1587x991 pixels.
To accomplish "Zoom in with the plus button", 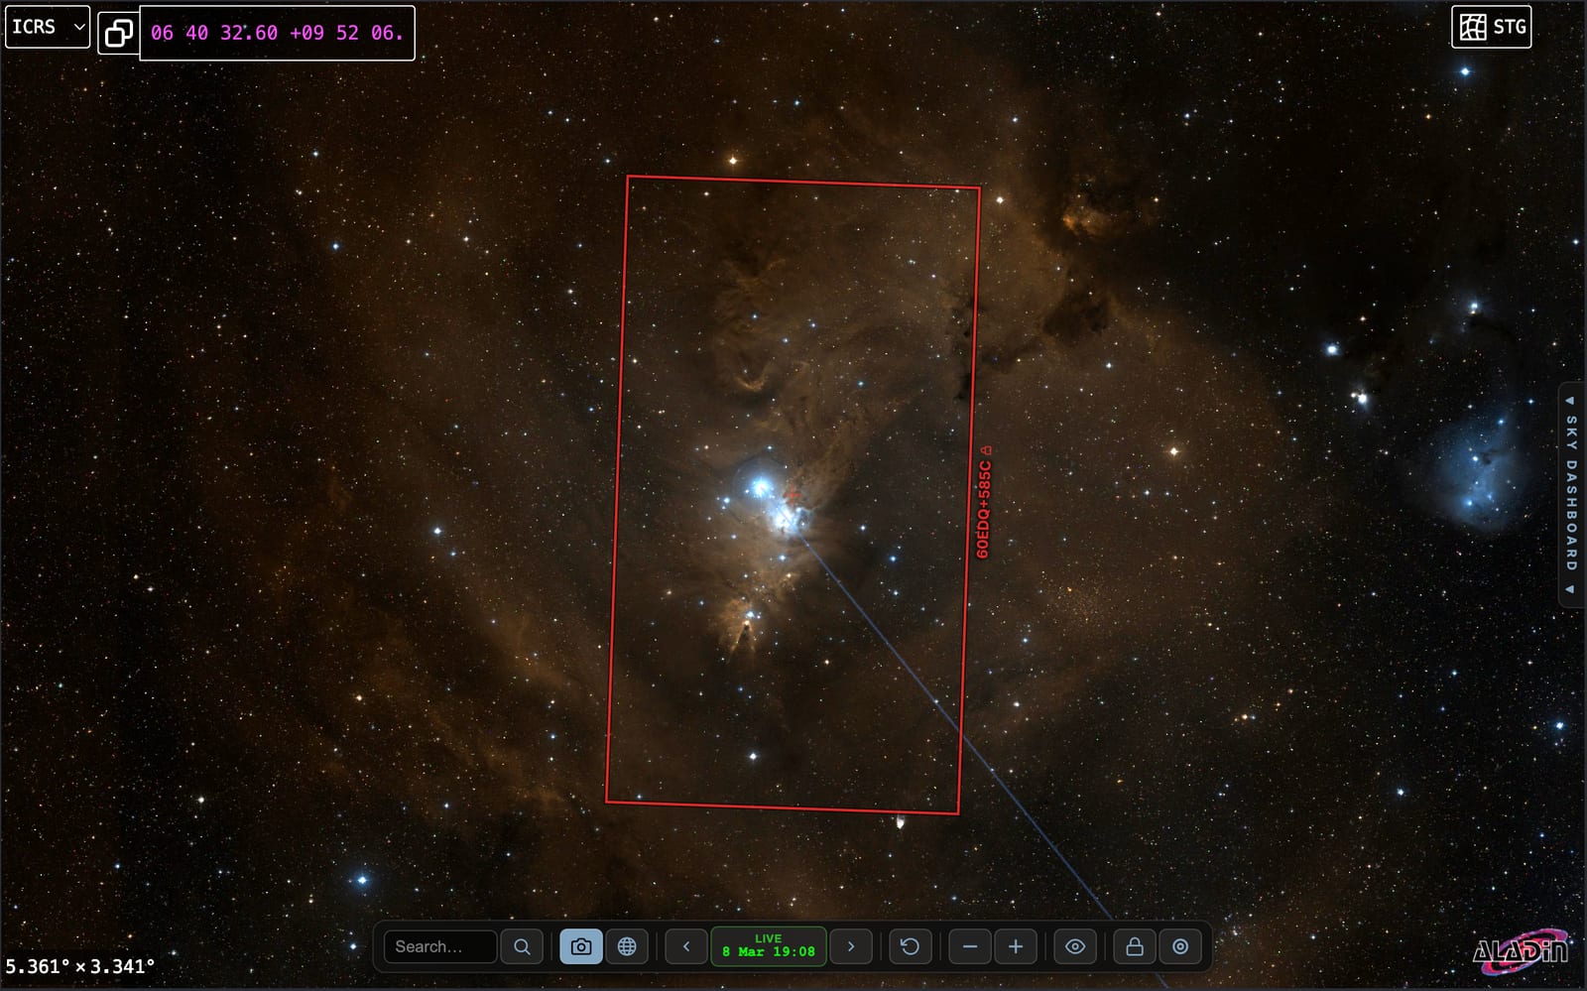I will click(x=1016, y=946).
